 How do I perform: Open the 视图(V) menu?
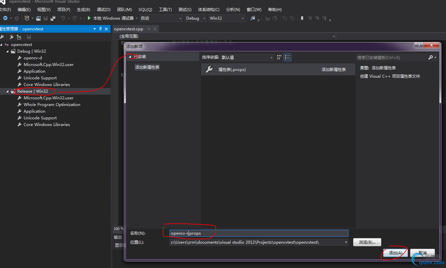click(44, 10)
